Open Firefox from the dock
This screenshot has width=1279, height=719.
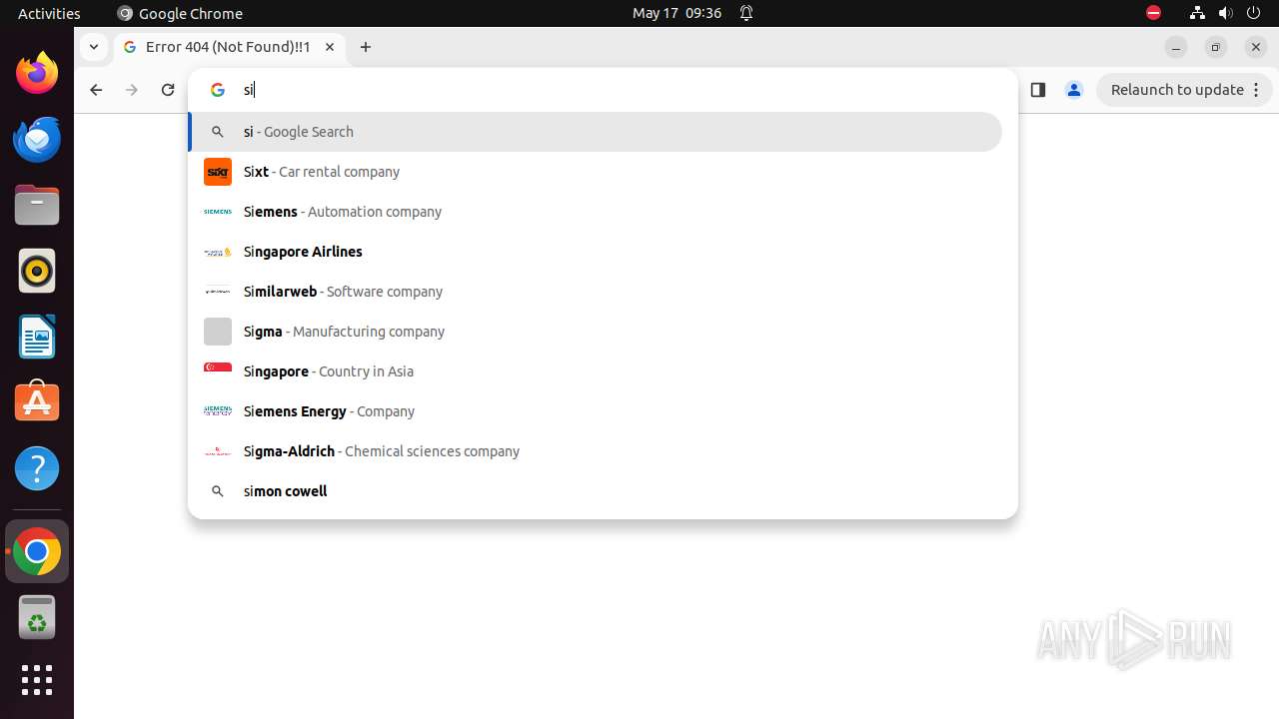click(37, 73)
